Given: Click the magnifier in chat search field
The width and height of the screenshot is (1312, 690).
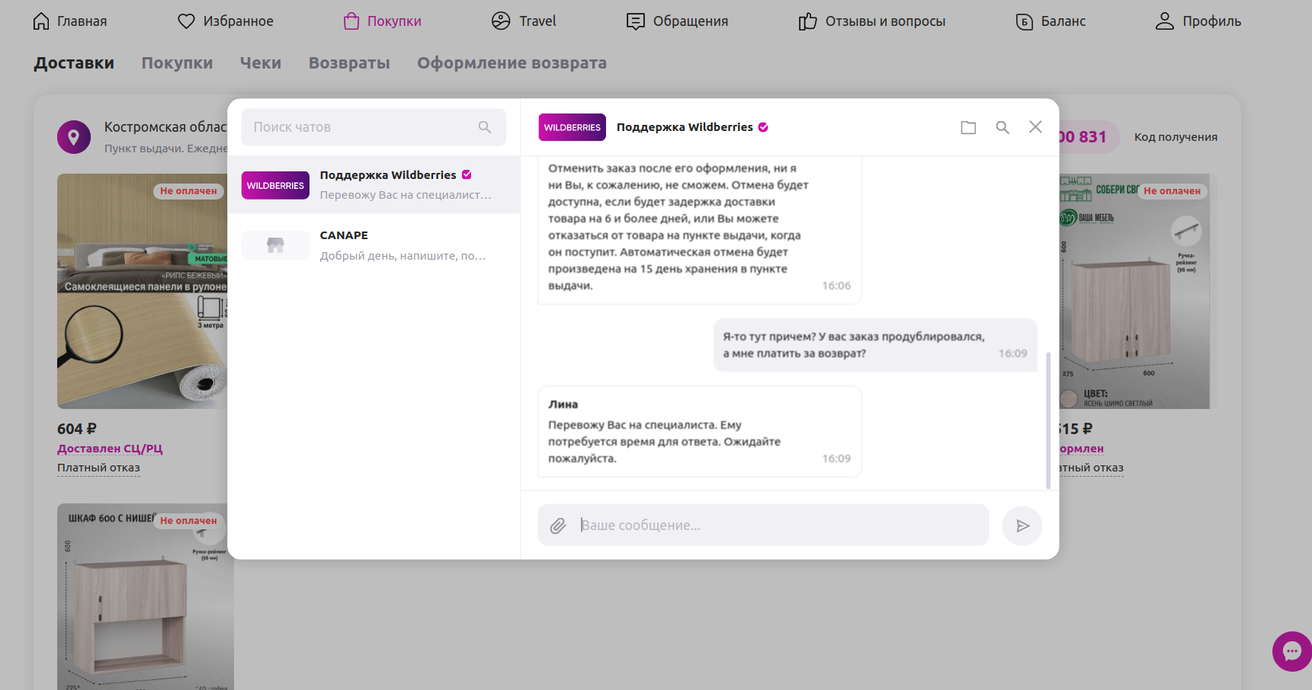Looking at the screenshot, I should (485, 127).
